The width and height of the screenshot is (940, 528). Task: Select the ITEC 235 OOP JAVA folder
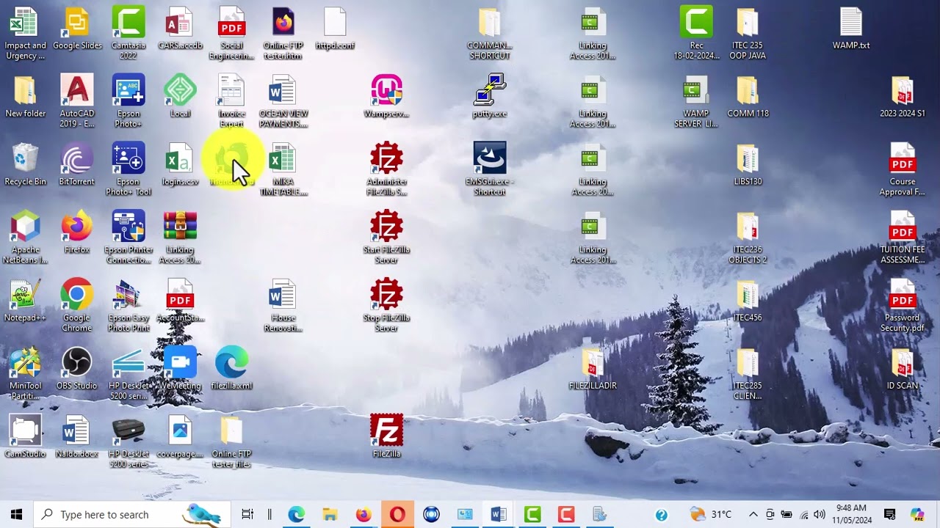[748, 33]
